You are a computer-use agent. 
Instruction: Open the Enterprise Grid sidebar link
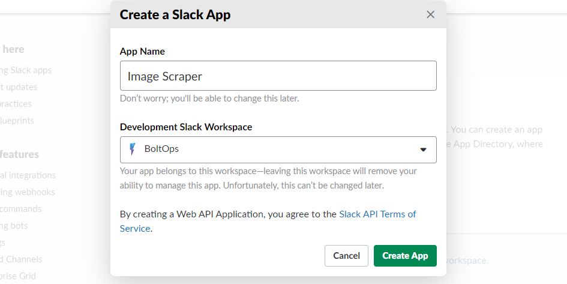coord(18,276)
